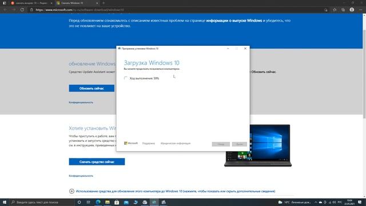Viewport: 366px width, 206px height.
Task: Open volume control in system tray
Action: (334, 202)
